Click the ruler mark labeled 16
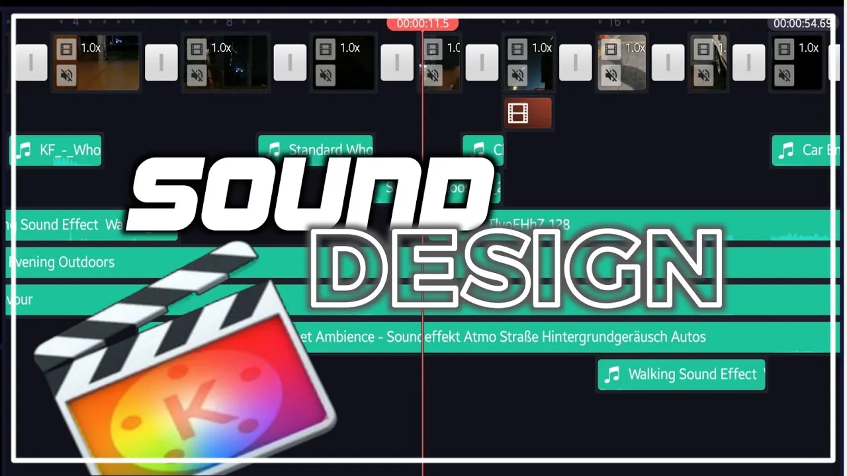Screen dimensions: 847x476 615,22
